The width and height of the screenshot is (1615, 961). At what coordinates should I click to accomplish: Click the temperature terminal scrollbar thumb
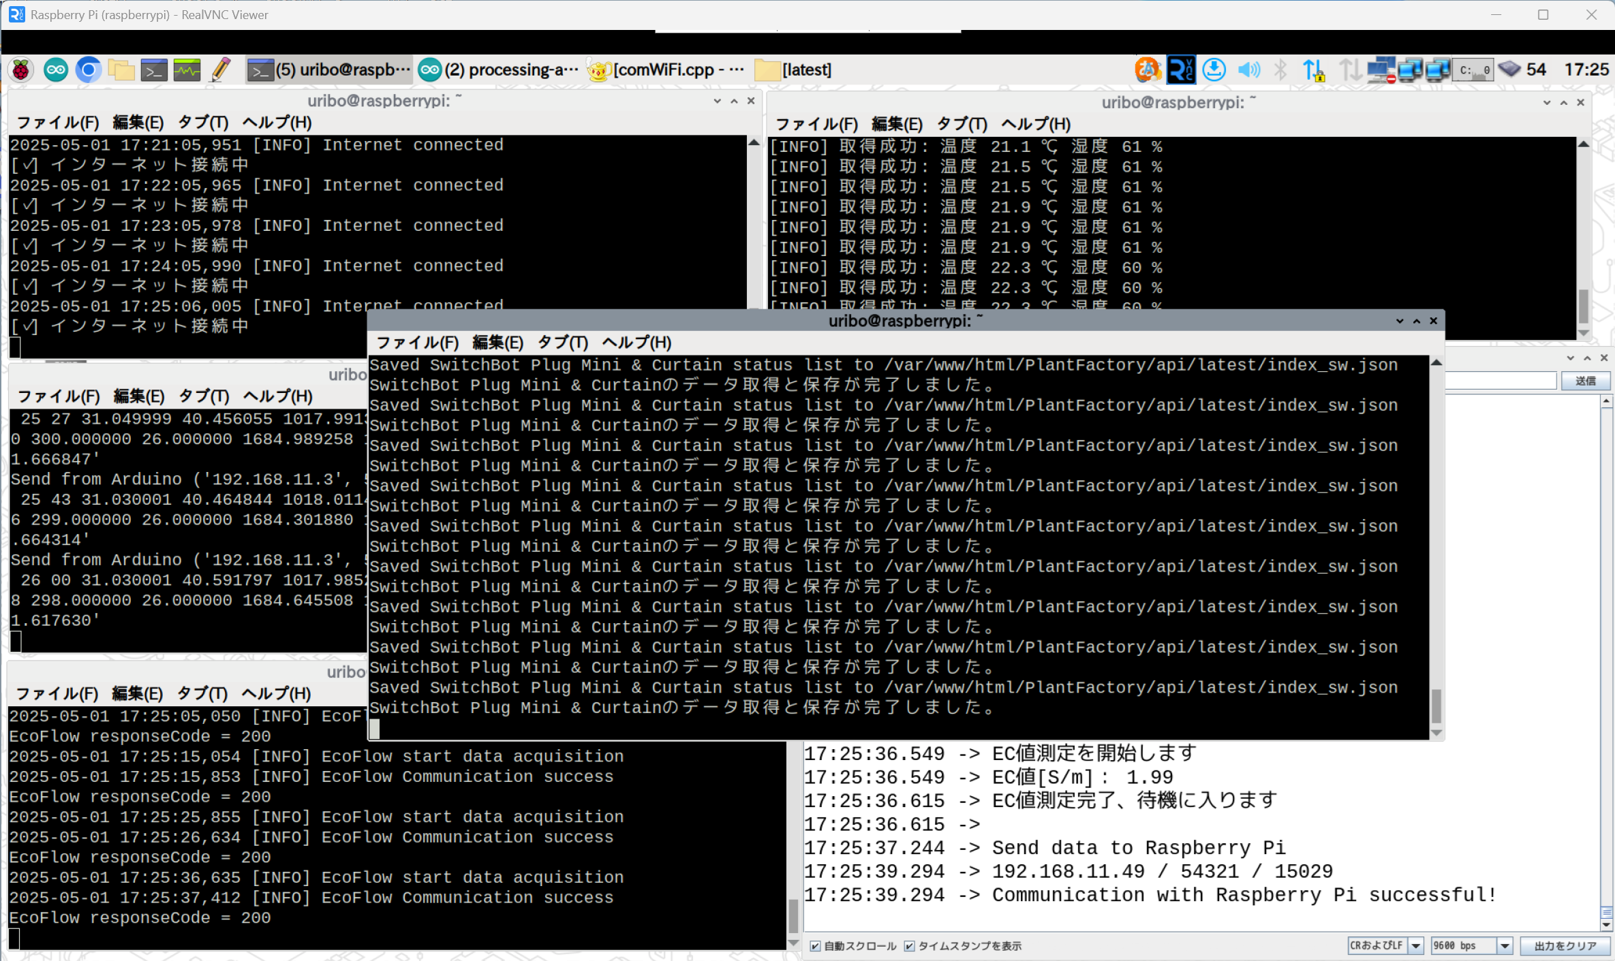(x=1584, y=306)
